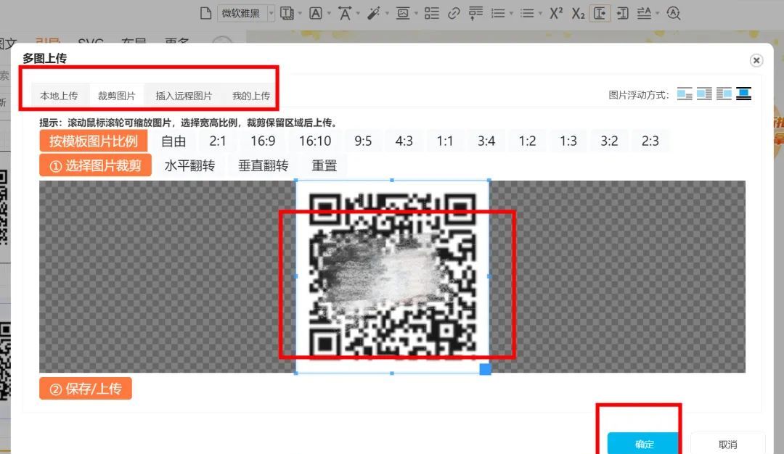This screenshot has width=784, height=454.
Task: Click the text box style icon in toolbar
Action: point(287,13)
